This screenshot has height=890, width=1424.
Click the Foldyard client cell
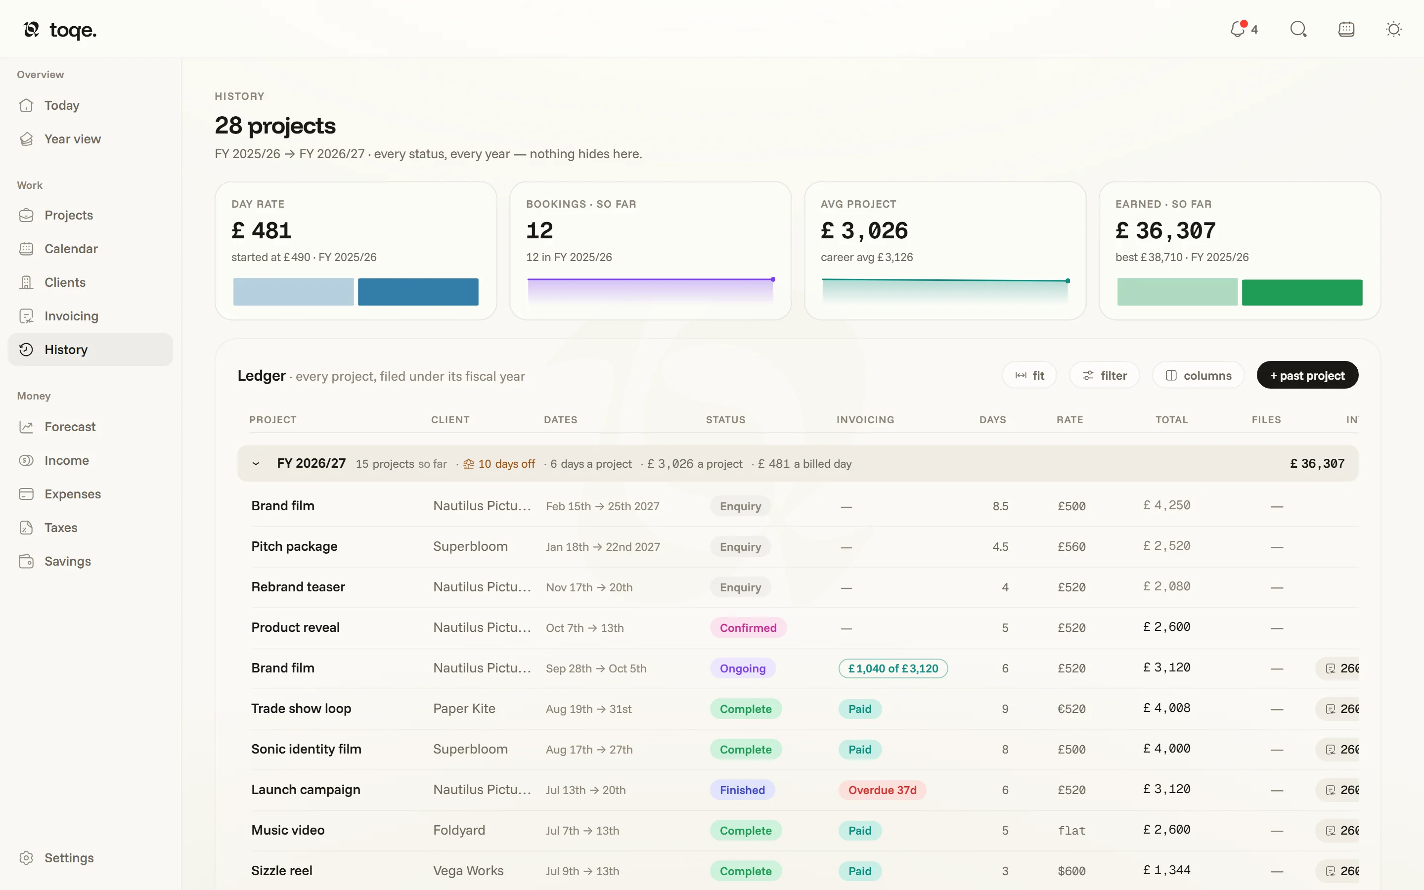click(x=459, y=831)
